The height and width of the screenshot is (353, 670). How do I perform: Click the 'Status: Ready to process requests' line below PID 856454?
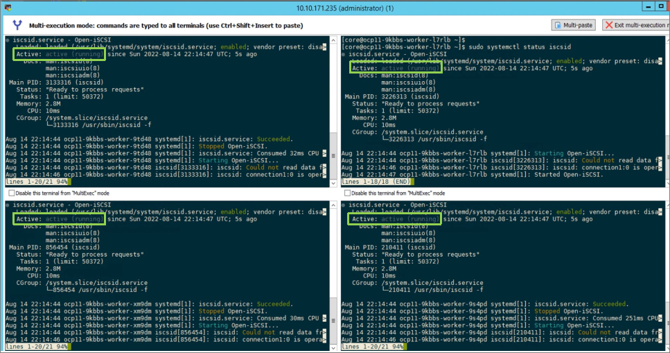[80, 255]
